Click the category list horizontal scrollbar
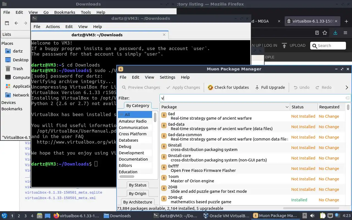The width and height of the screenshot is (352, 220). click(x=127, y=176)
